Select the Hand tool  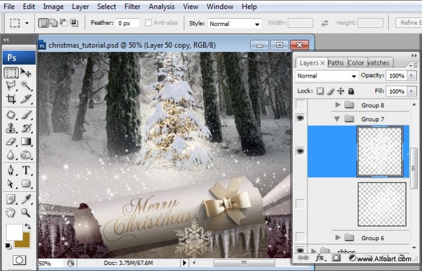click(11, 212)
